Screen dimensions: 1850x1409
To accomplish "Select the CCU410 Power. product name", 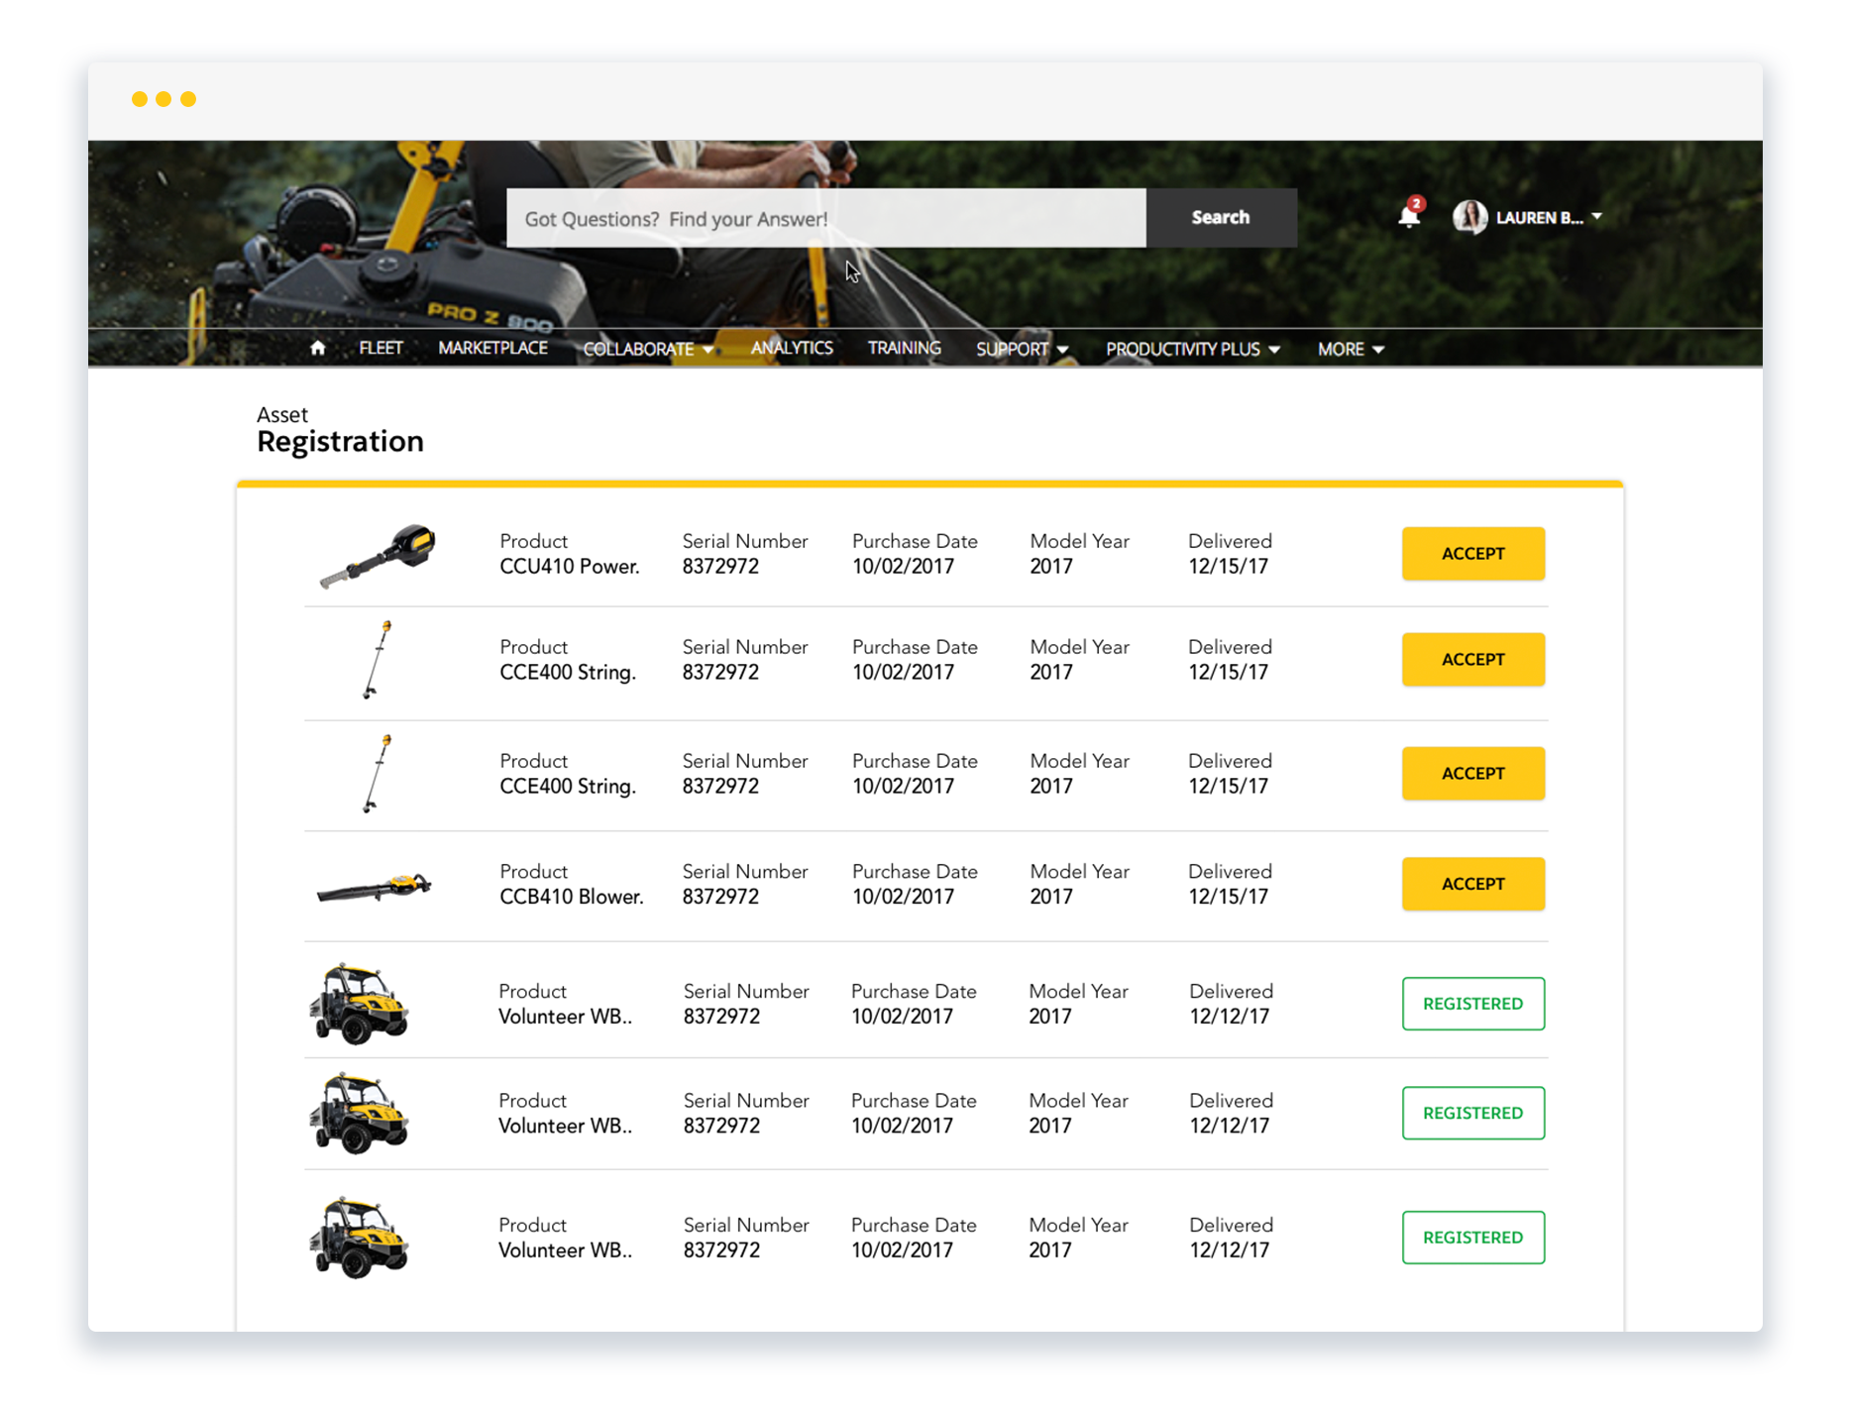I will pyautogui.click(x=570, y=567).
